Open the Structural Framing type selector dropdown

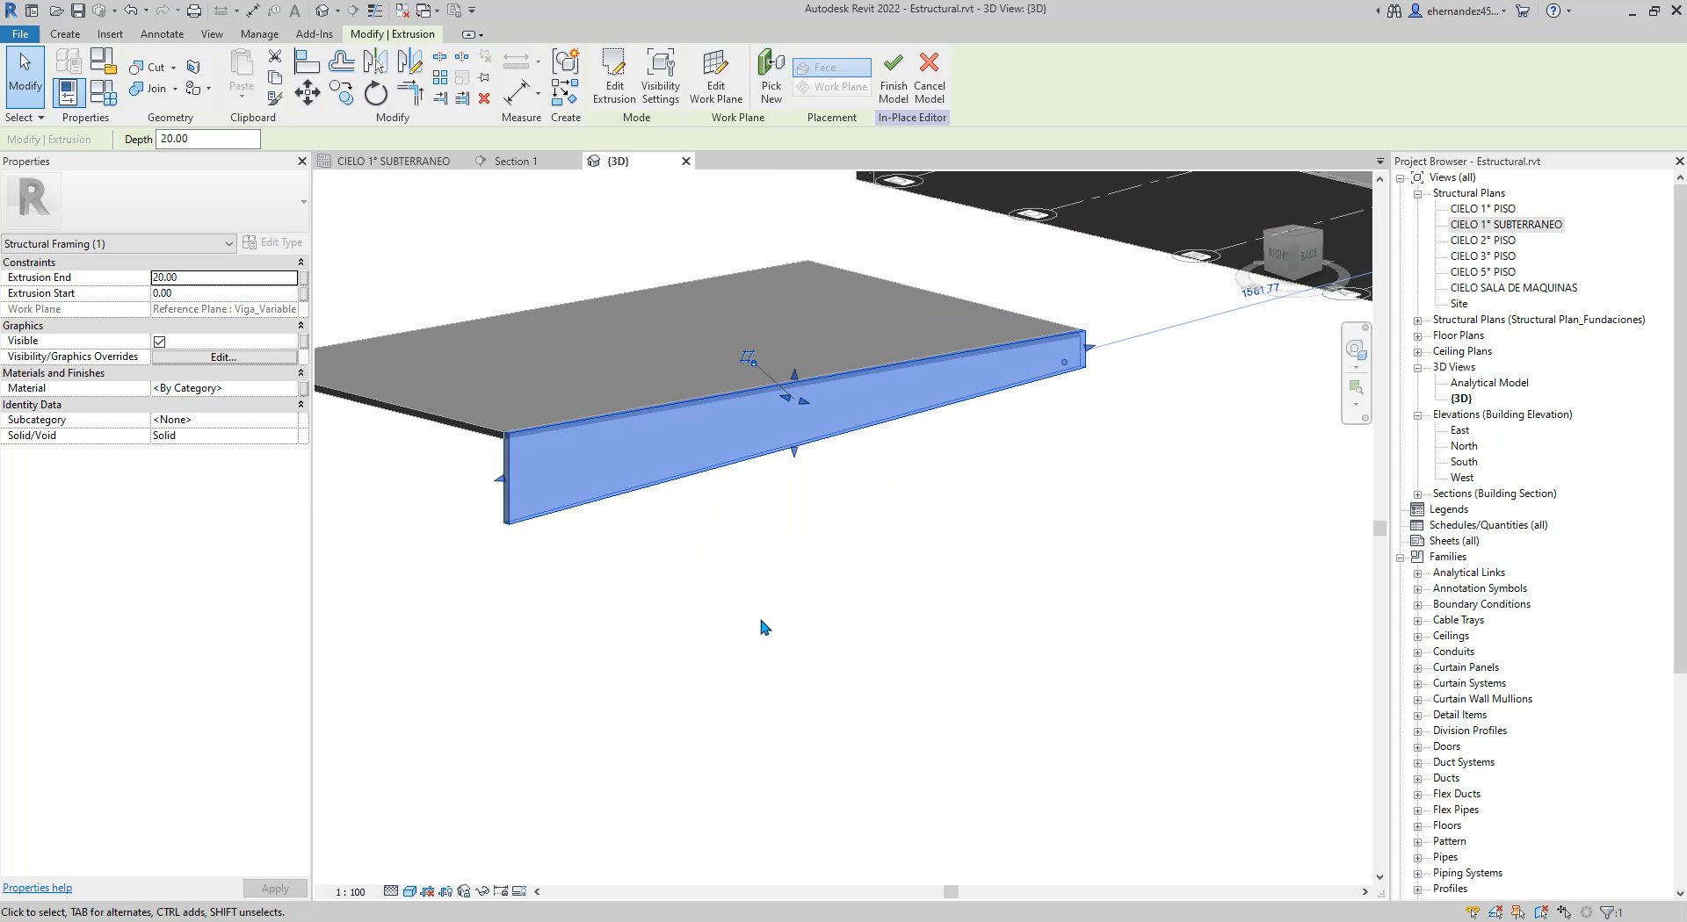click(x=228, y=244)
